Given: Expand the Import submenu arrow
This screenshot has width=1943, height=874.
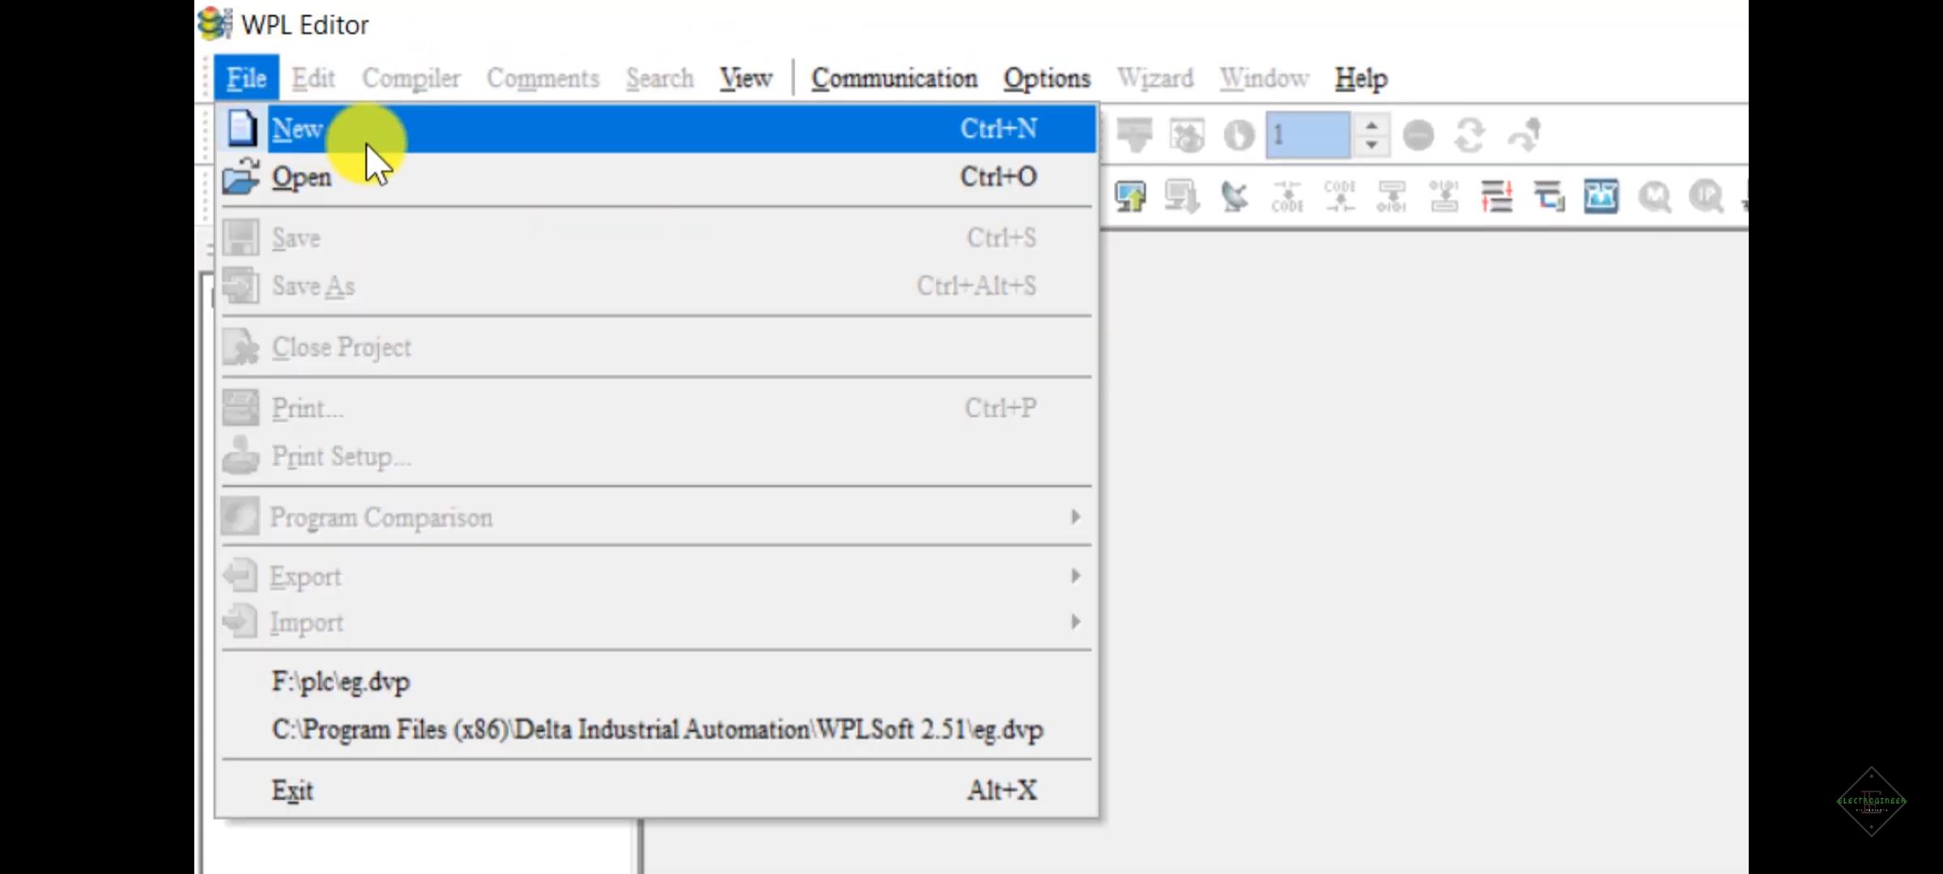Looking at the screenshot, I should (1075, 622).
